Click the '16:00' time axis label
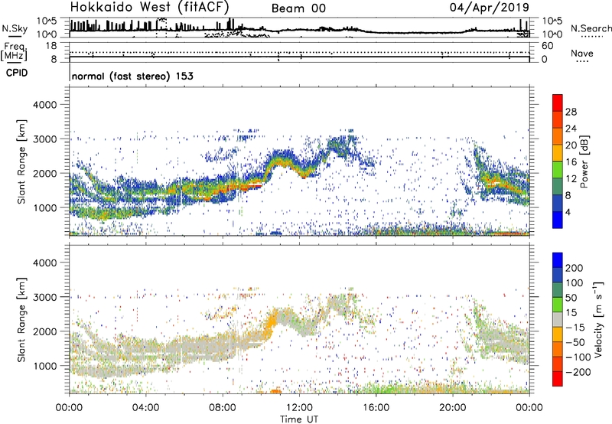 [x=376, y=408]
